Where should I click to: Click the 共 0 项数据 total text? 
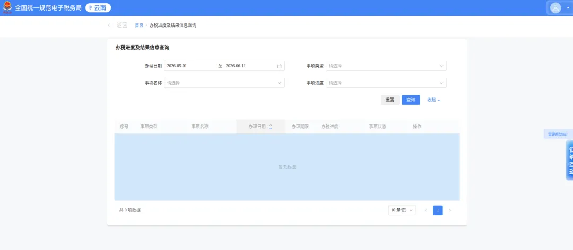point(130,210)
